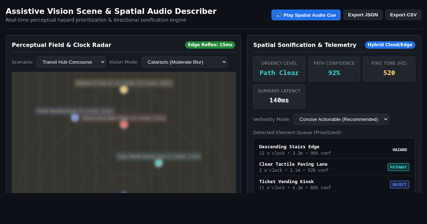Click the yellow blurred radar label at top
This screenshot has width=427, height=224.
coord(124,83)
